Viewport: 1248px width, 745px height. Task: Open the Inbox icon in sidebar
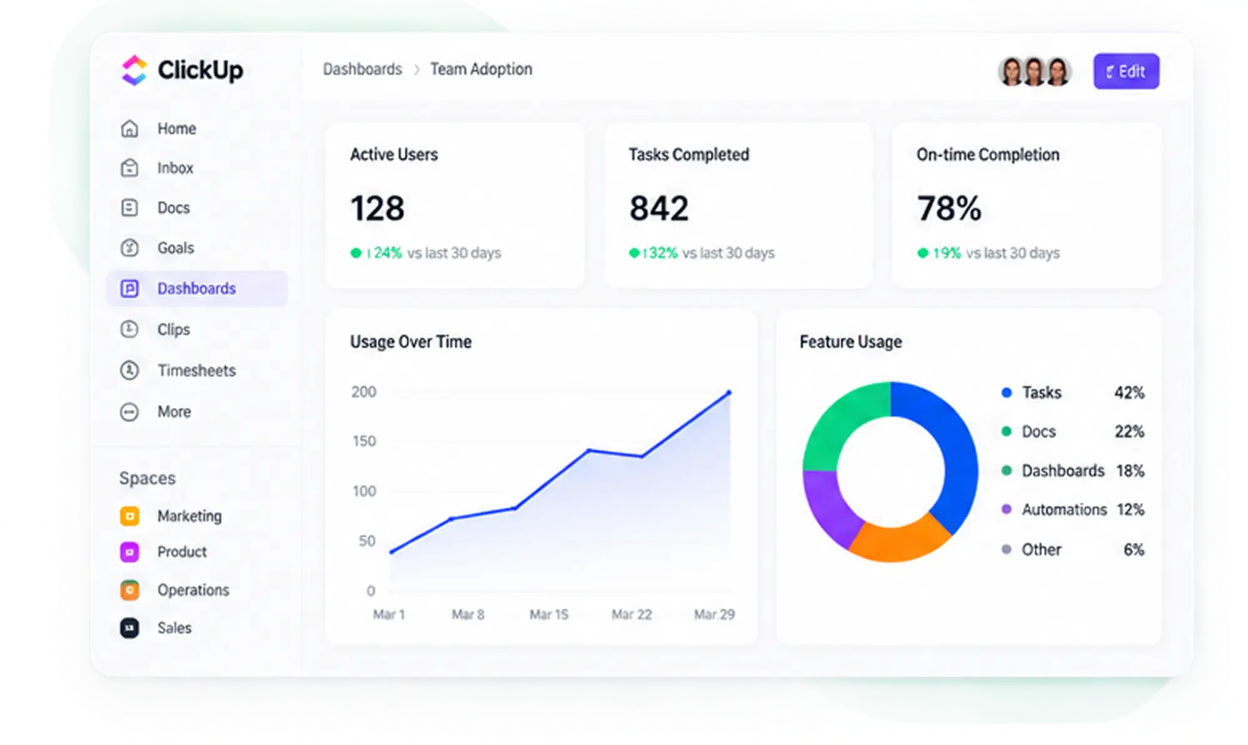[x=129, y=168]
